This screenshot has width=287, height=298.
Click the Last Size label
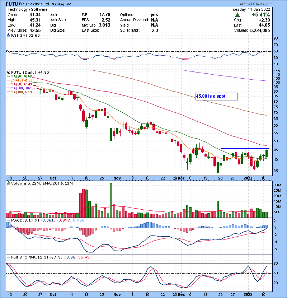(90, 30)
